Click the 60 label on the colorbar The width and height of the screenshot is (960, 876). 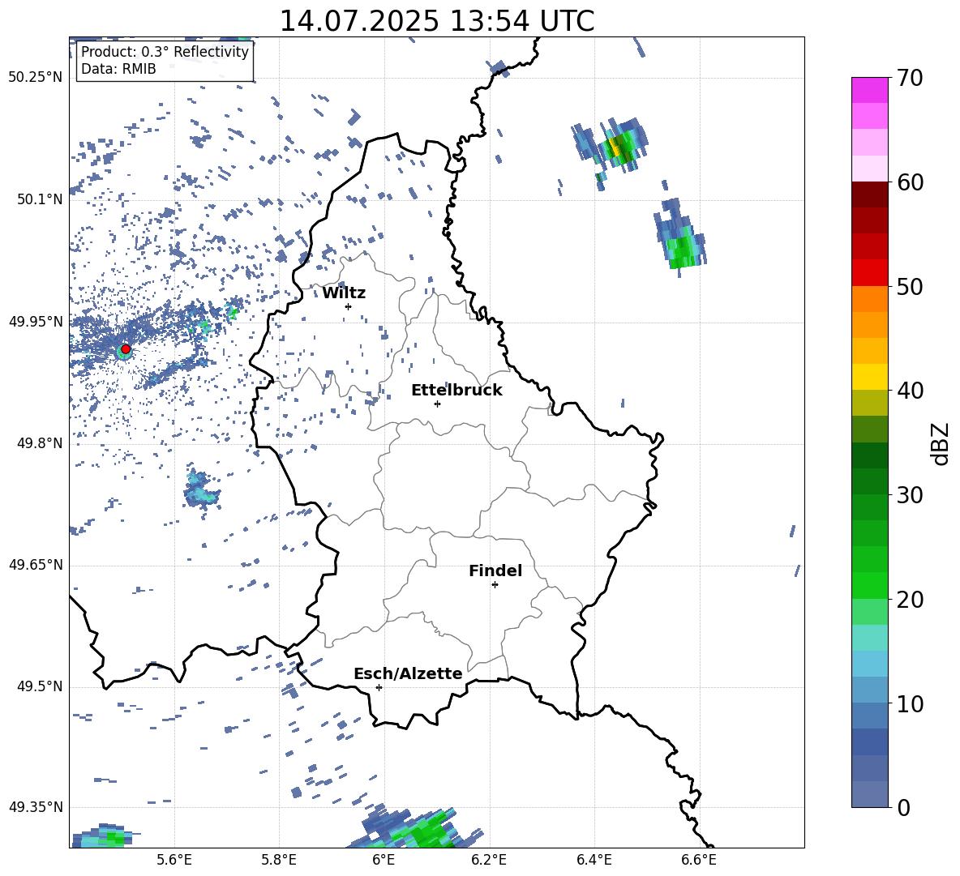pyautogui.click(x=910, y=182)
